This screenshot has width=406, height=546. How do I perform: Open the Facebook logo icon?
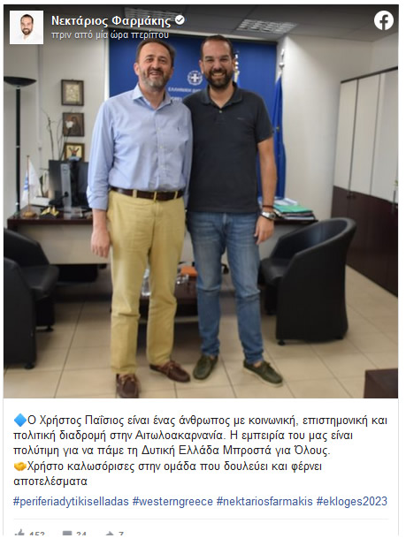(384, 20)
